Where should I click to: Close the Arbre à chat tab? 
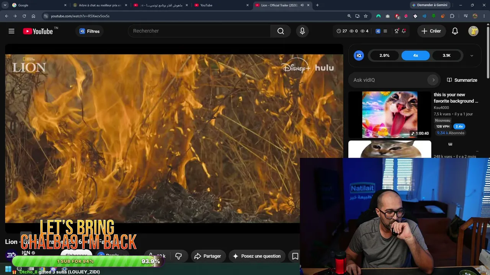point(126,5)
